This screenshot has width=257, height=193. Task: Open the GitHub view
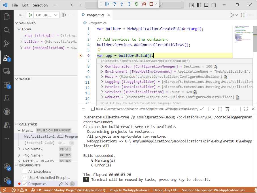coord(7,112)
